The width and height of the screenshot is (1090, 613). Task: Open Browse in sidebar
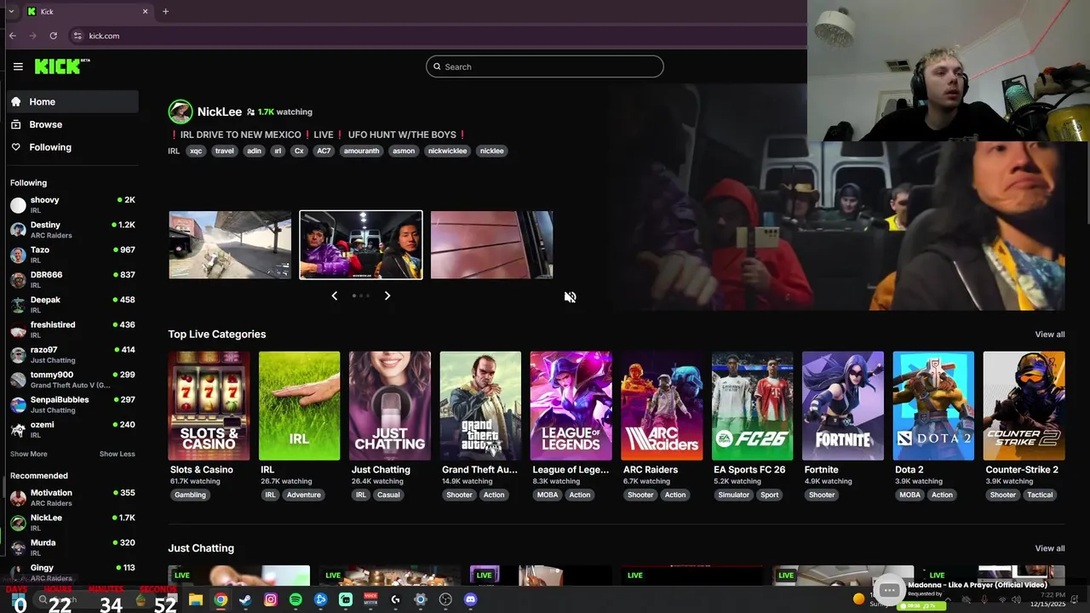72,124
